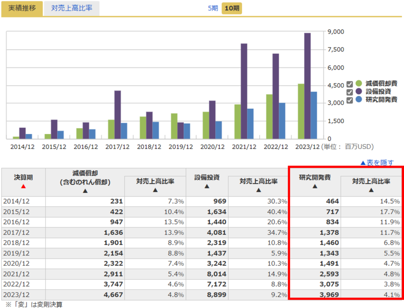The width and height of the screenshot is (404, 308).
Task: Select the 実績推移 tab
Action: [22, 8]
